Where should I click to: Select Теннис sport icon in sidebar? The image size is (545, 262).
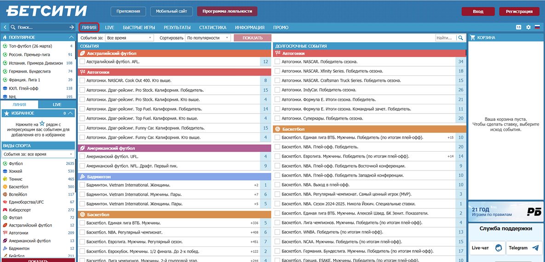pos(5,179)
